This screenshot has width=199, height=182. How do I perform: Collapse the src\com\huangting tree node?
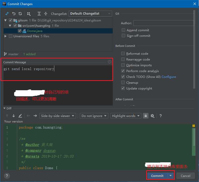10,25
